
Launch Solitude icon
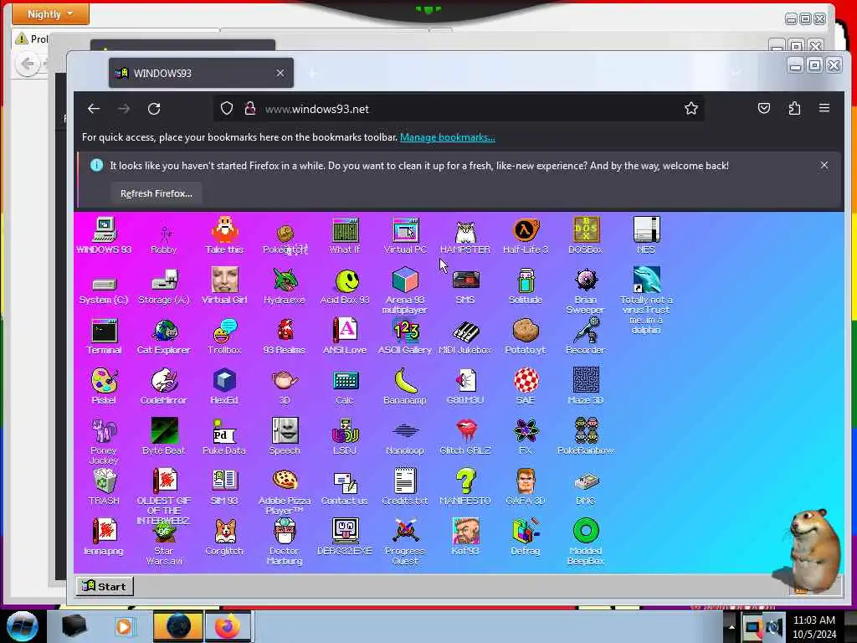(x=526, y=286)
